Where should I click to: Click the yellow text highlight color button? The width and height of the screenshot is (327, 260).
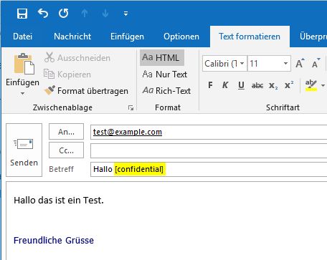click(311, 85)
